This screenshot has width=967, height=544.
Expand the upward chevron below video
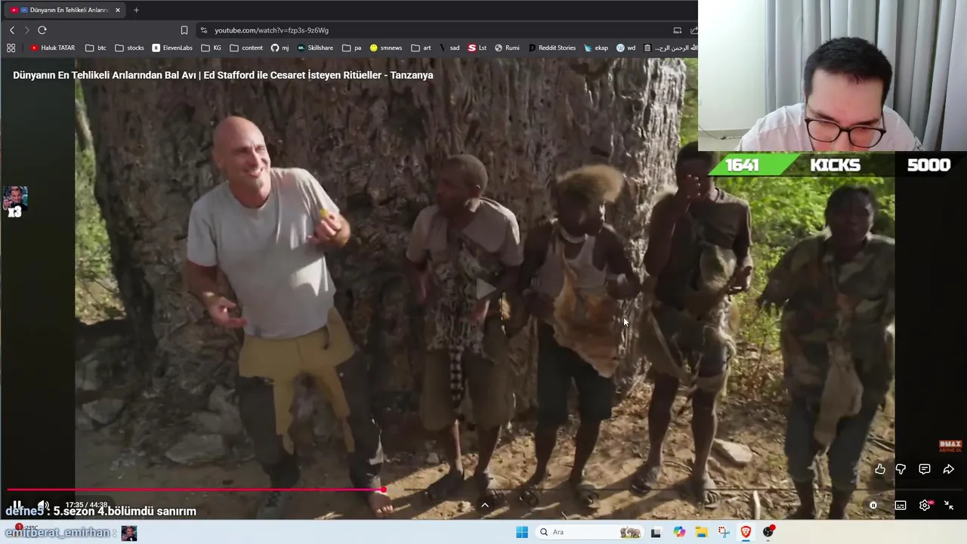(485, 505)
